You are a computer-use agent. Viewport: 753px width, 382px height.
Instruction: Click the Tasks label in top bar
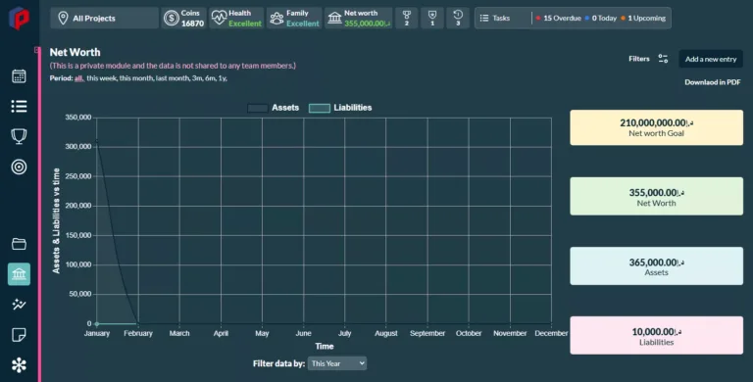tap(501, 19)
